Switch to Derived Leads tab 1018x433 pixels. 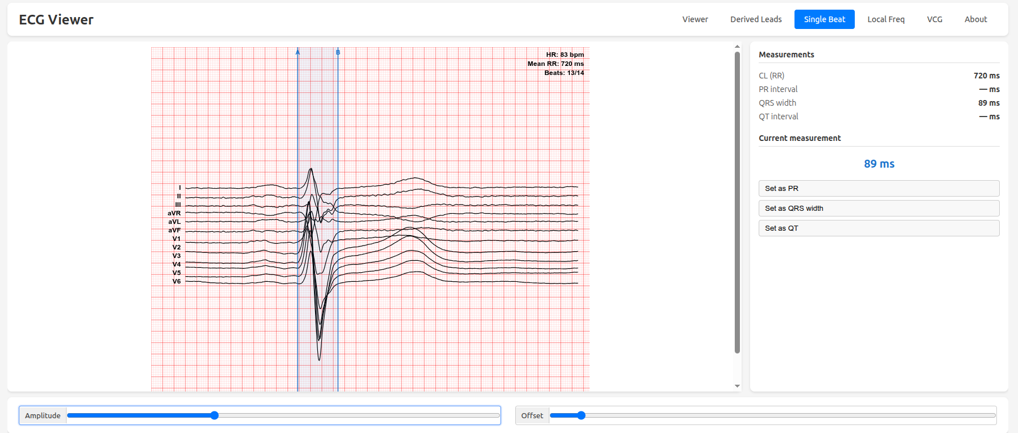point(756,19)
